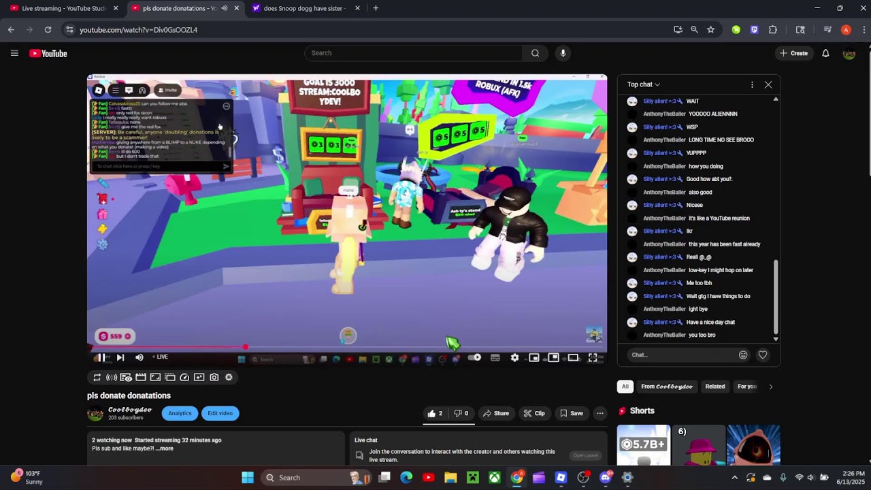Switch to Snoop dogg search tab
The height and width of the screenshot is (490, 871).
[306, 8]
